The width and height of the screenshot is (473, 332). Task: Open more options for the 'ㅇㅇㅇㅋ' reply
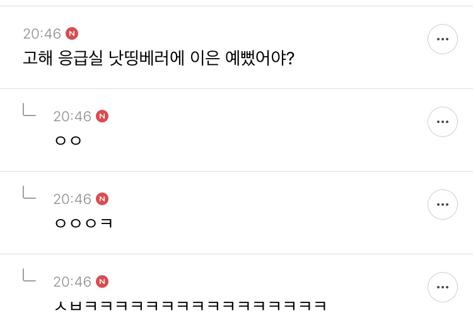[x=442, y=205]
